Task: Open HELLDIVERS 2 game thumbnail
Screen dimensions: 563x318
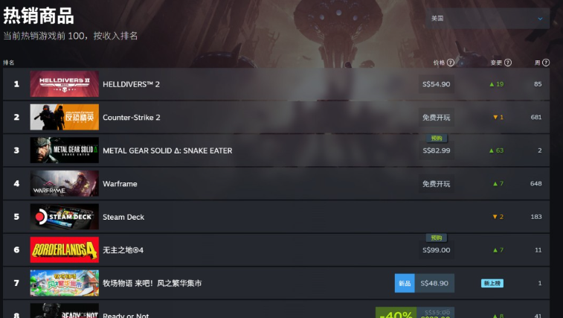Action: pyautogui.click(x=64, y=84)
